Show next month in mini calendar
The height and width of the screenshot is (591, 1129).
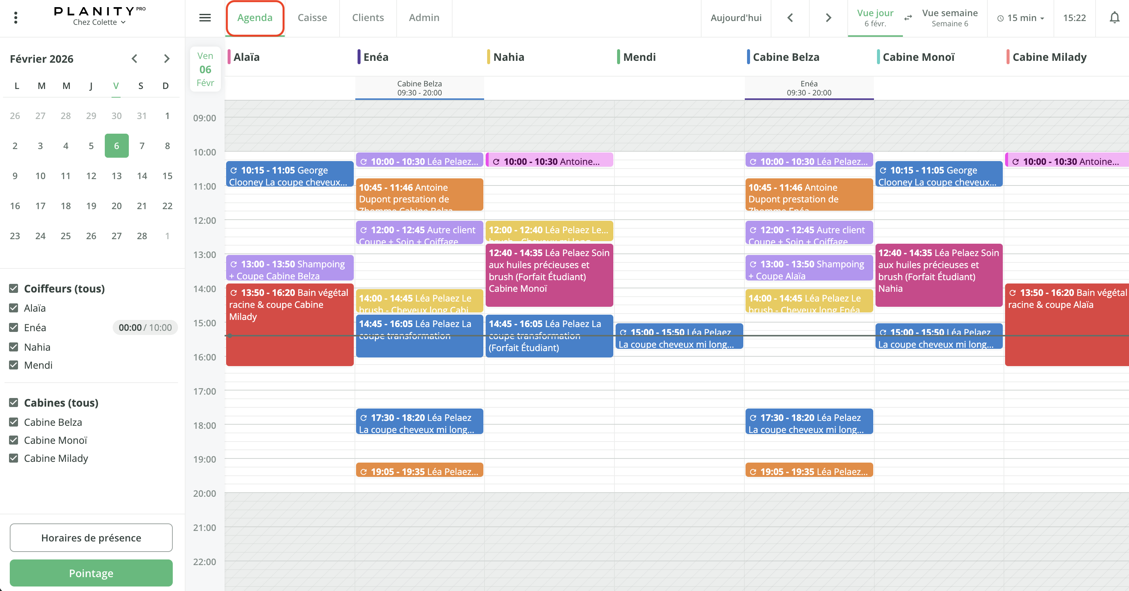coord(166,59)
